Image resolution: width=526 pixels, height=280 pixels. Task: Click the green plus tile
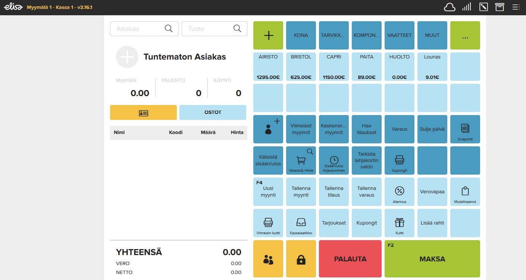tap(268, 35)
